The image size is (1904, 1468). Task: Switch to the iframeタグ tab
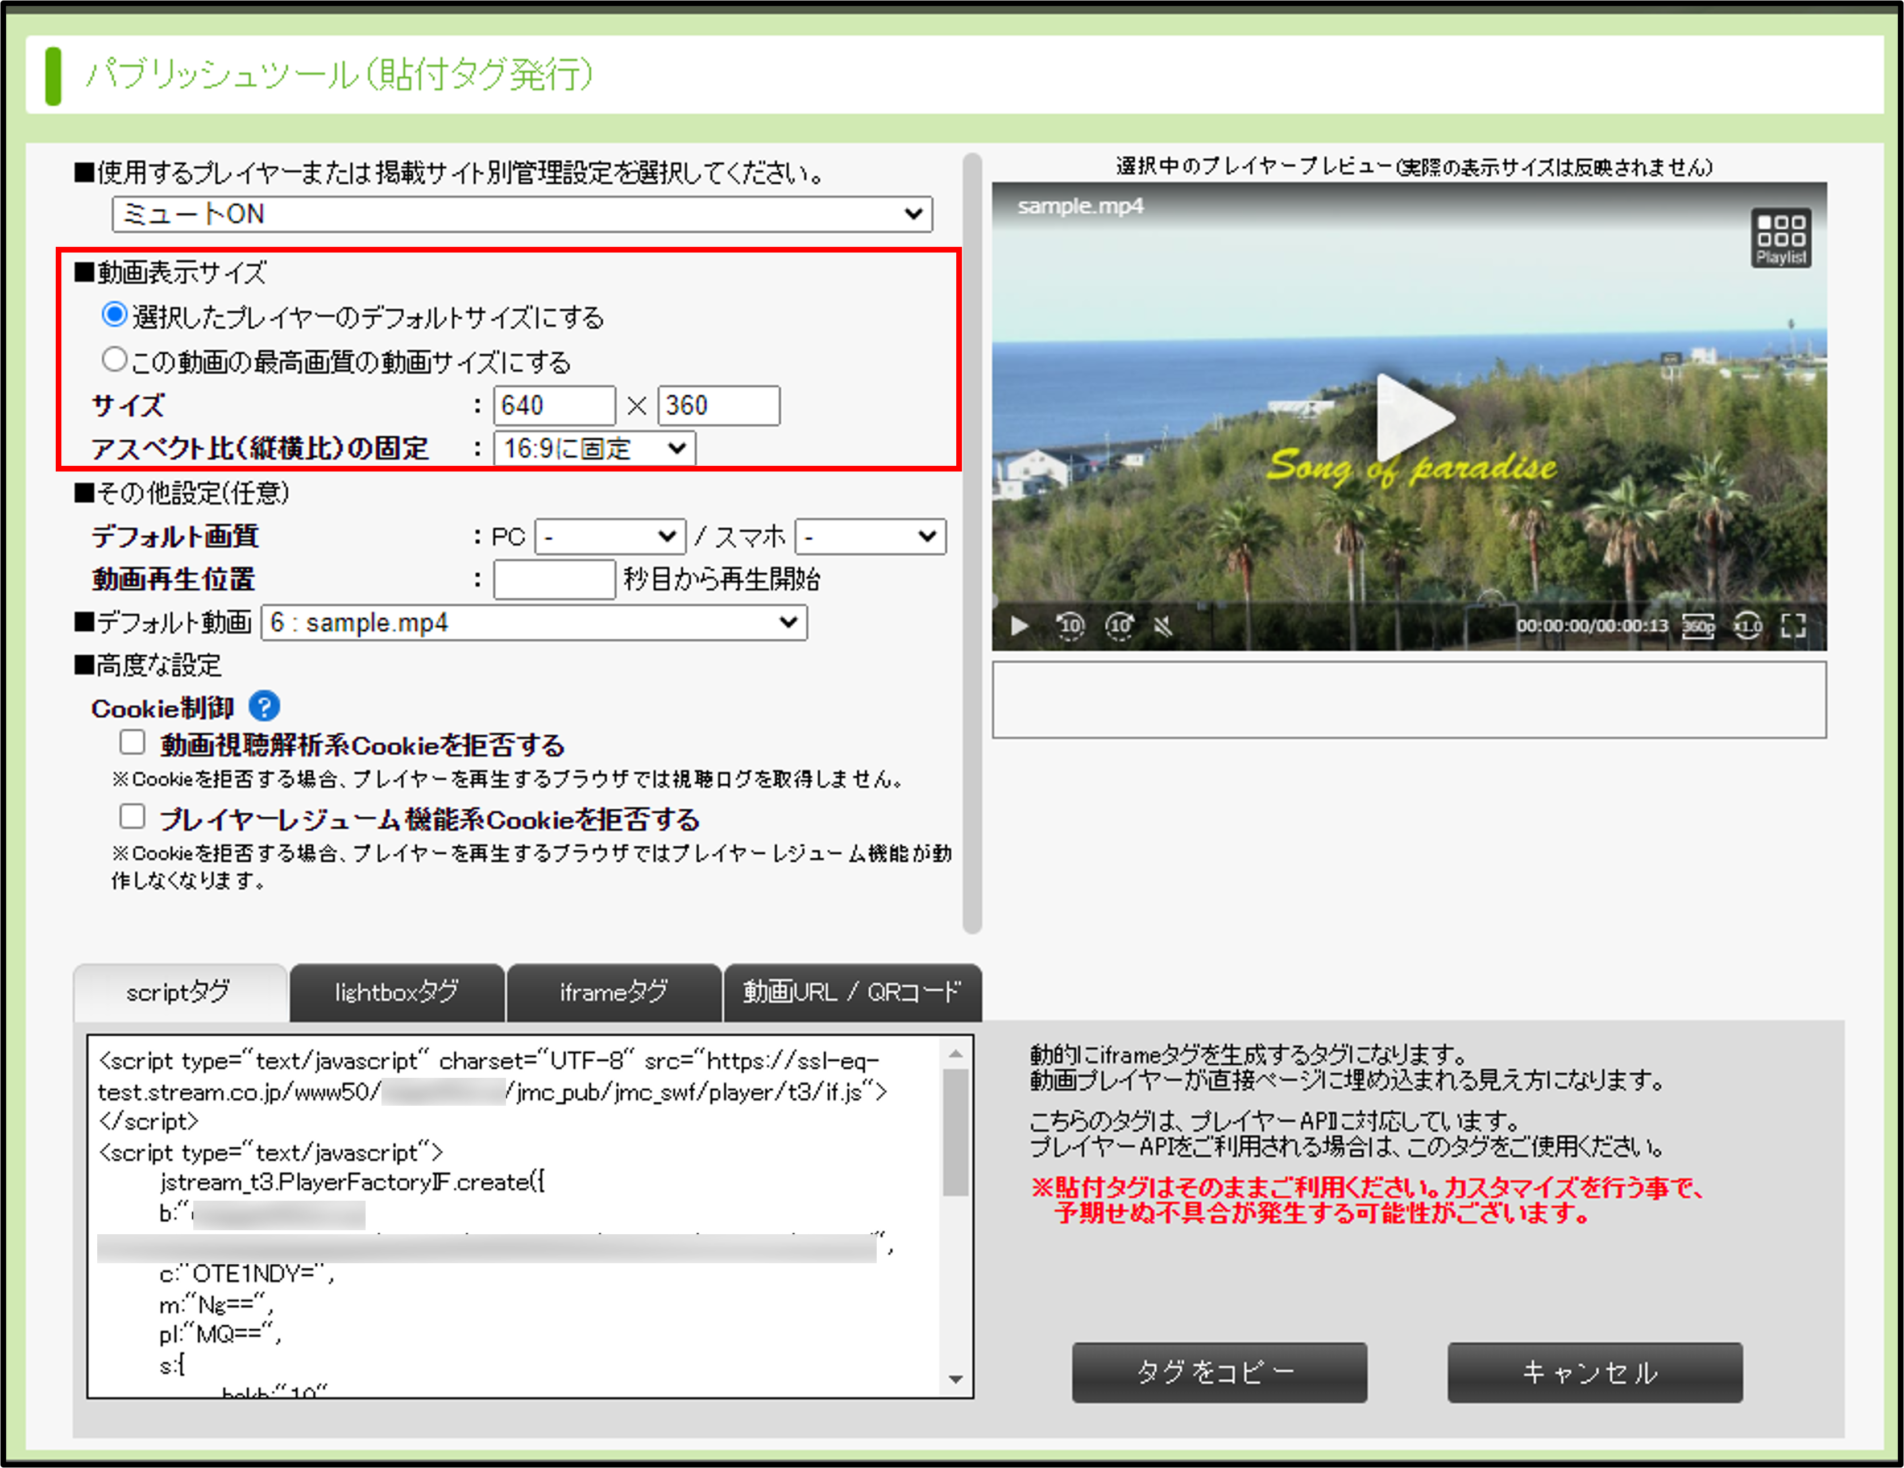tap(614, 993)
